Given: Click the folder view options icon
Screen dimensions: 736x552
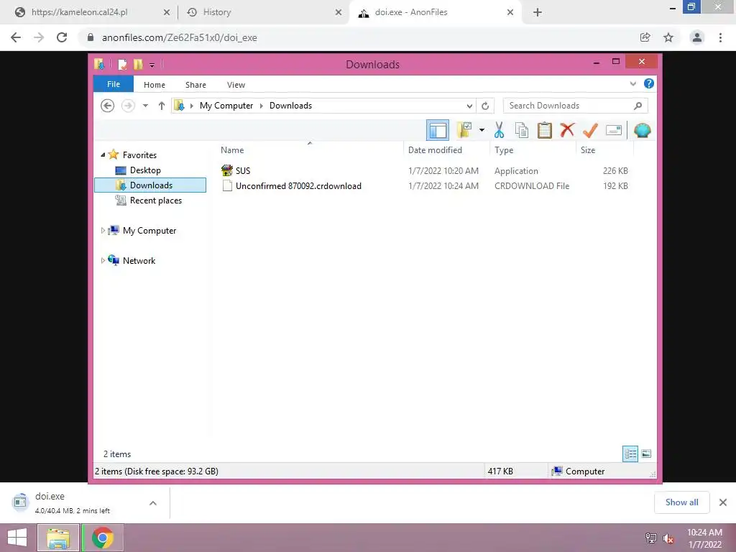Looking at the screenshot, I should 464,130.
